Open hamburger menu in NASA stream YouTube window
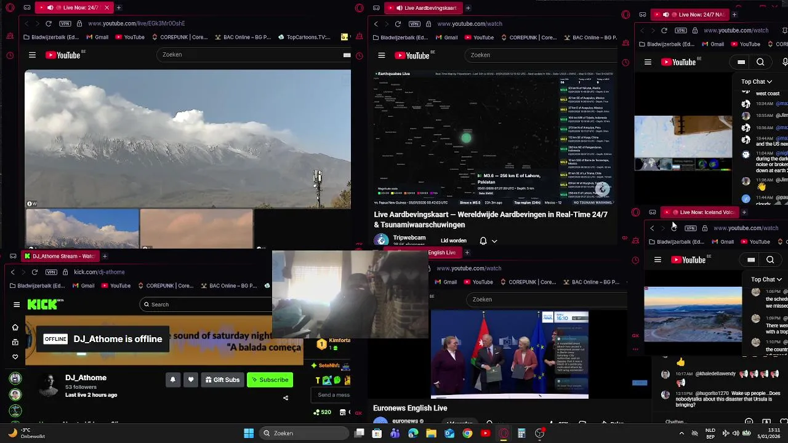Screen dimensions: 788x443 point(648,62)
